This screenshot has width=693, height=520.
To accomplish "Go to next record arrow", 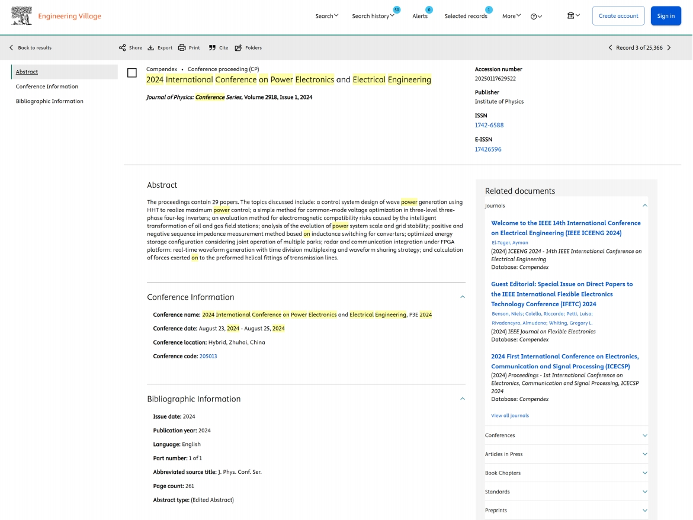I will [x=669, y=48].
